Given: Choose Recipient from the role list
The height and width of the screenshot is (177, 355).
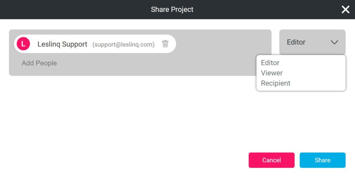Looking at the screenshot, I should point(276,83).
